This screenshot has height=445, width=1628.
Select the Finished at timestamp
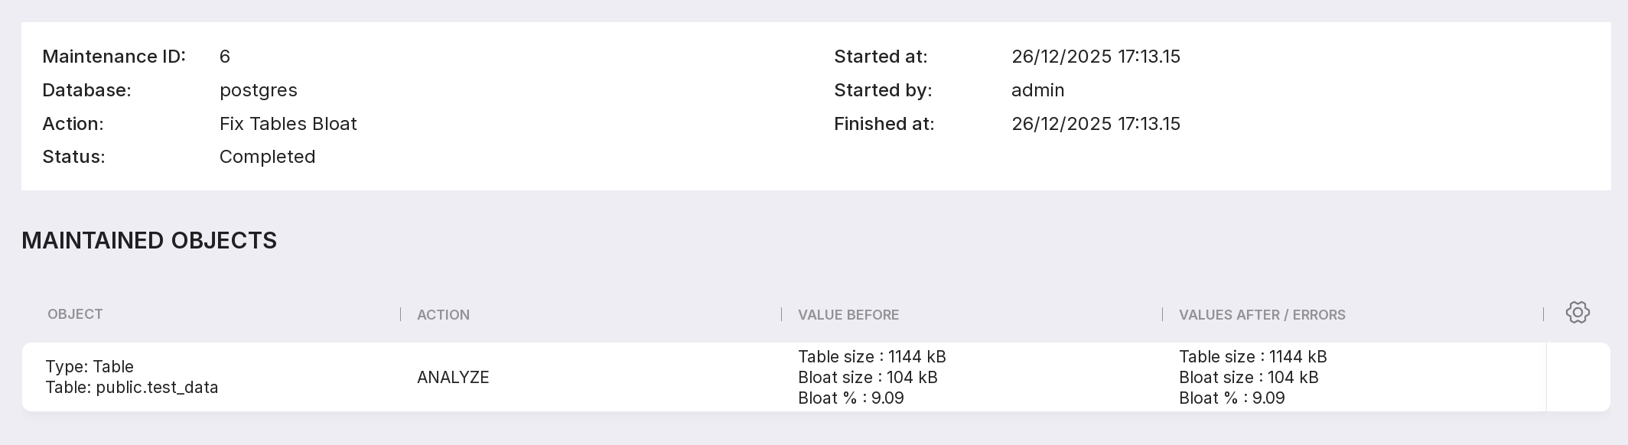click(1096, 124)
